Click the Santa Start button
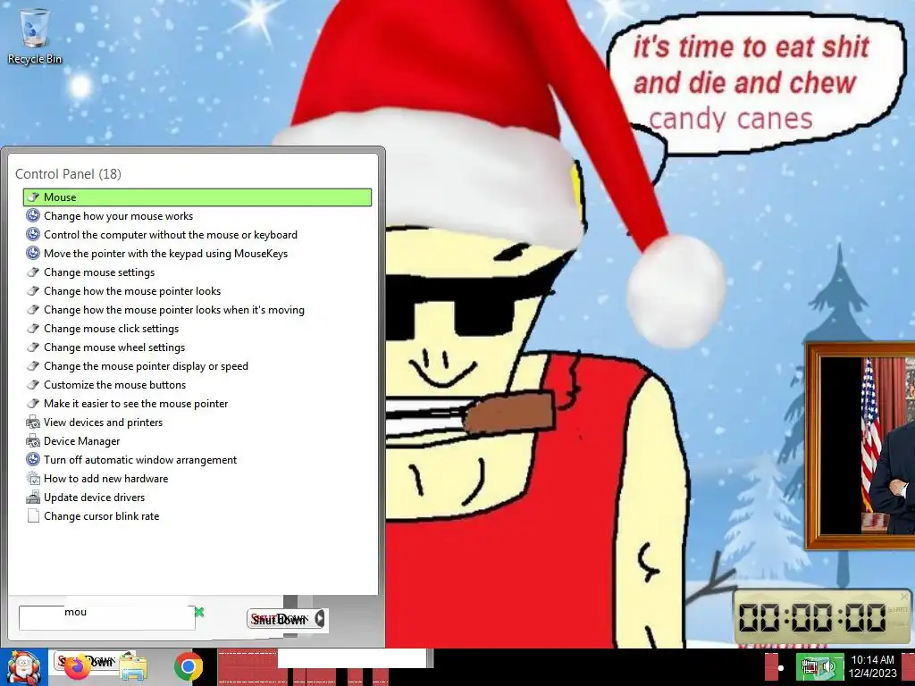915x686 pixels. point(23,667)
